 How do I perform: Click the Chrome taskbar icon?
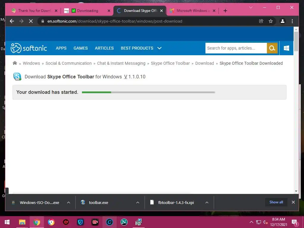[x=37, y=222]
